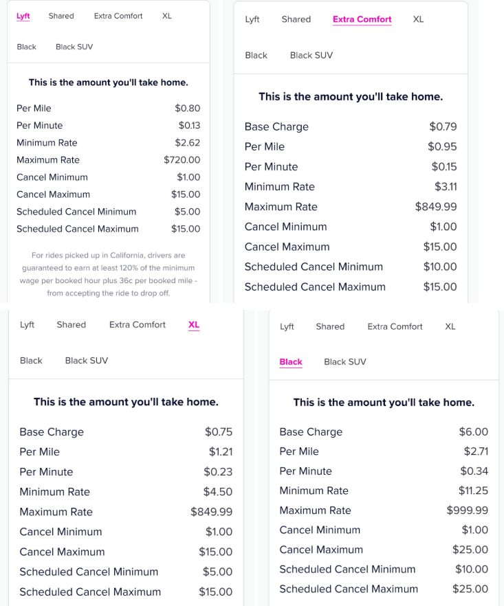Click XL tab in the Black-selected panel
Image resolution: width=504 pixels, height=606 pixels.
450,326
